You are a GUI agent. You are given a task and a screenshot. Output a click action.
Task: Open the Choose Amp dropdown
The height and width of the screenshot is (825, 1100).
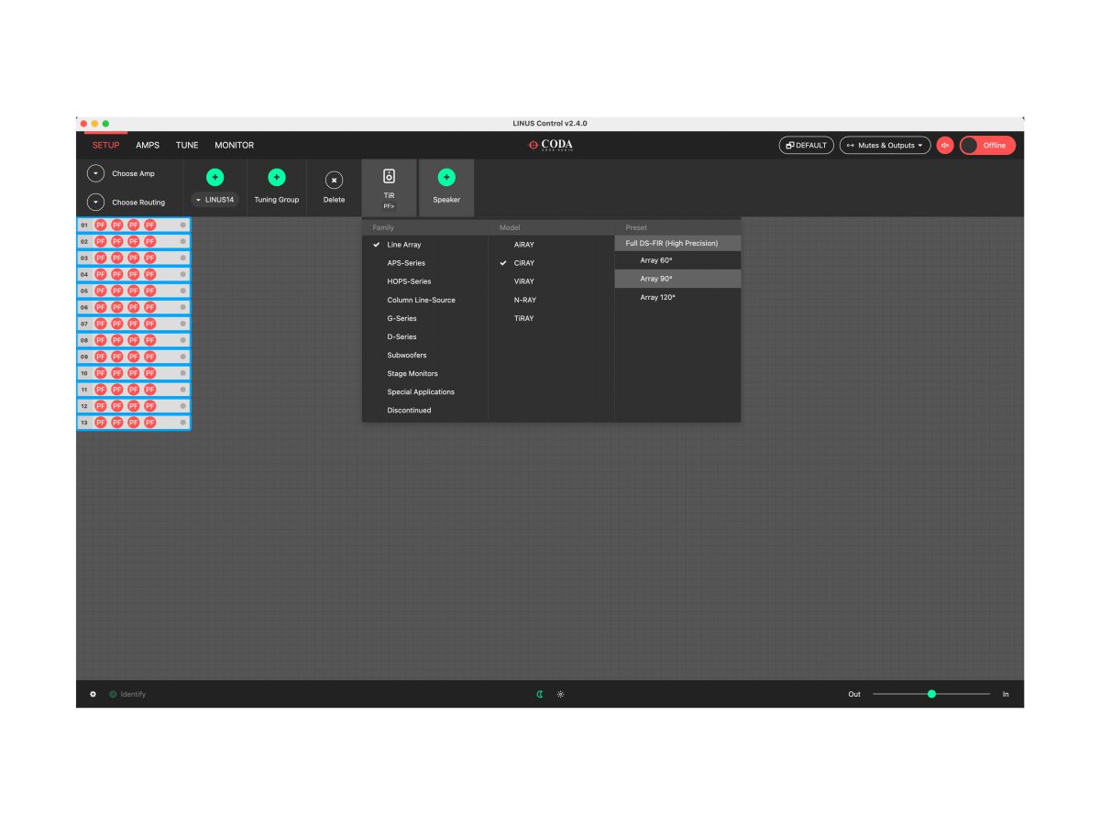pyautogui.click(x=95, y=173)
